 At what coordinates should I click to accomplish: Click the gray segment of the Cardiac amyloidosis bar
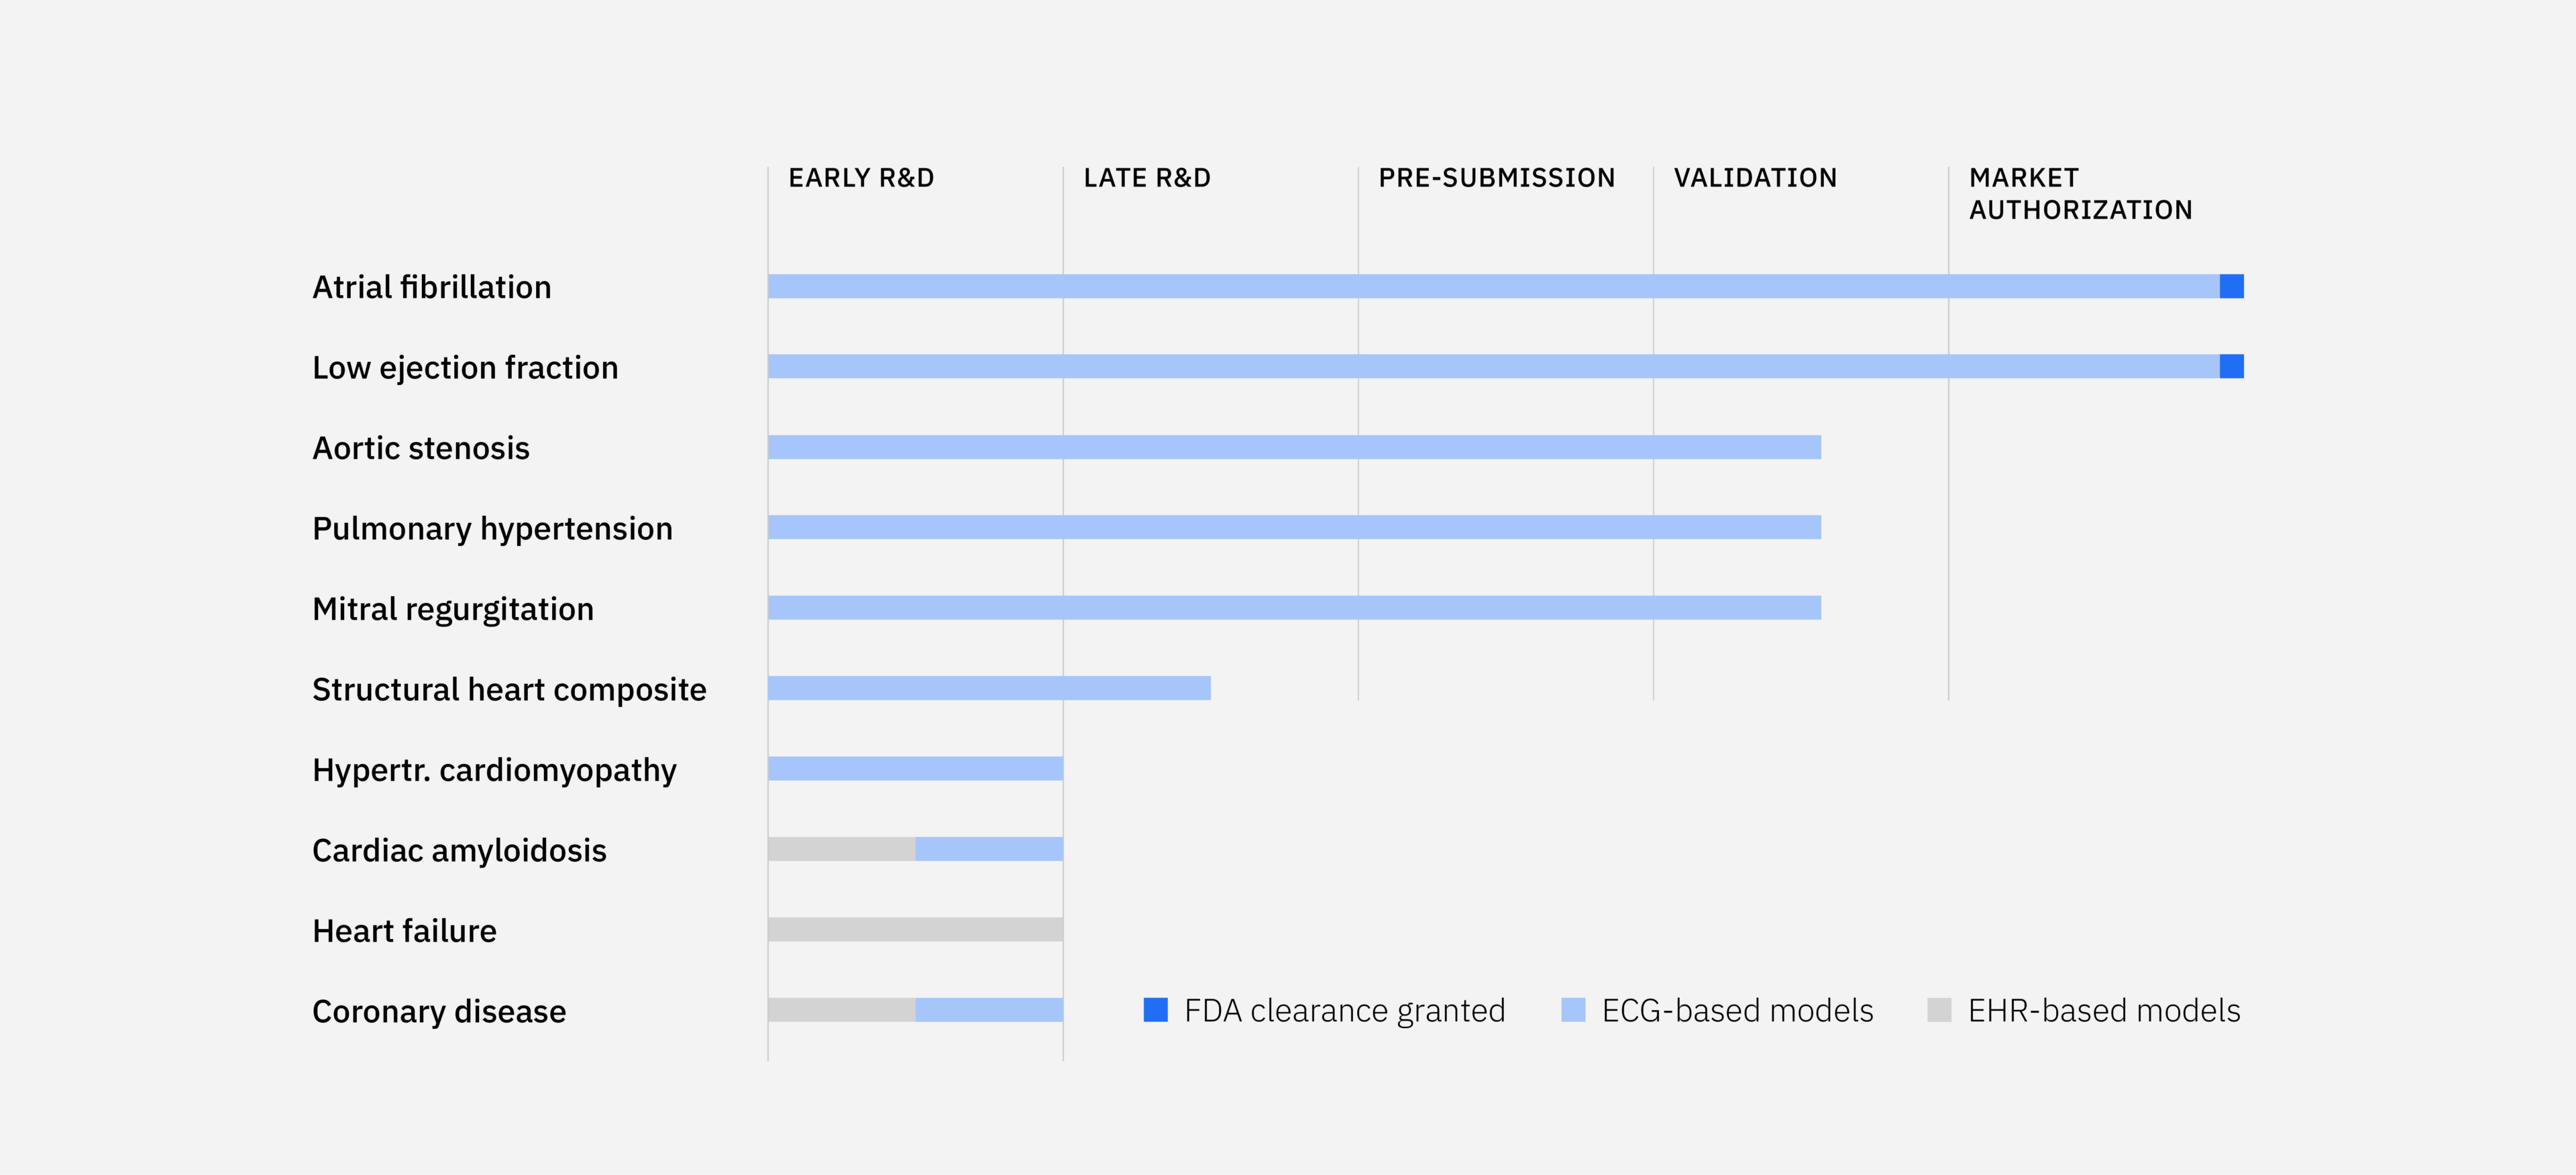(841, 849)
